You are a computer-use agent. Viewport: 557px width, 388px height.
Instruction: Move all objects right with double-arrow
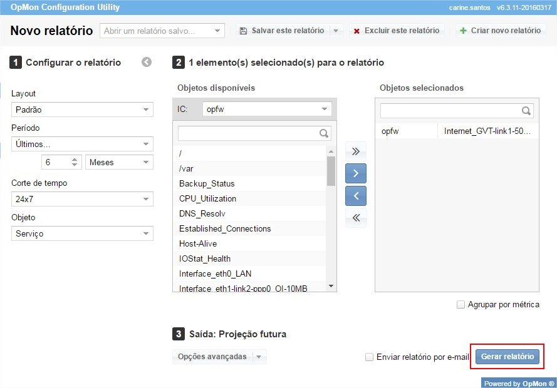356,151
